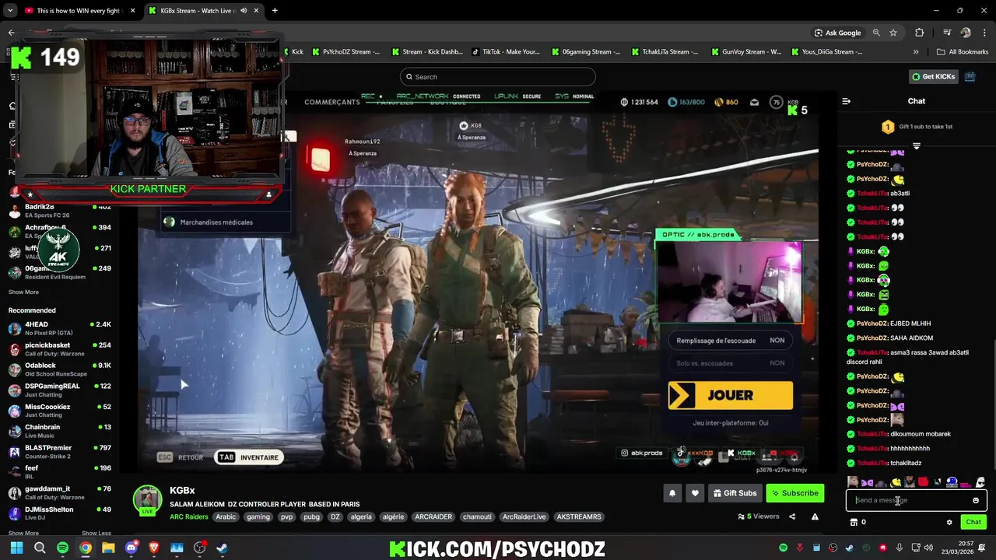Click the browser back arrow
Screen dimensions: 996x560
(x=11, y=33)
